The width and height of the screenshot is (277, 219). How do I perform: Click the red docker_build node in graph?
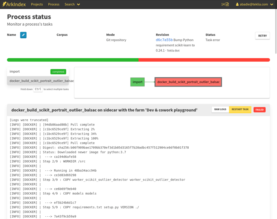[188, 82]
